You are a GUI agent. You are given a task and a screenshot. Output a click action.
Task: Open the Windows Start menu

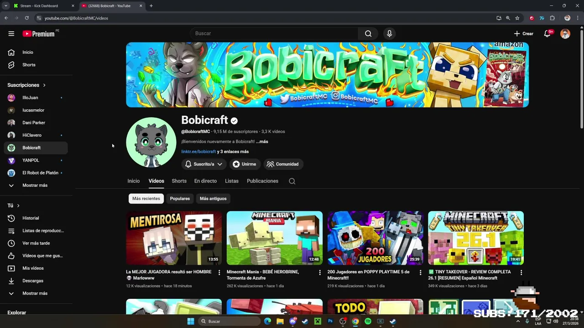(x=191, y=321)
